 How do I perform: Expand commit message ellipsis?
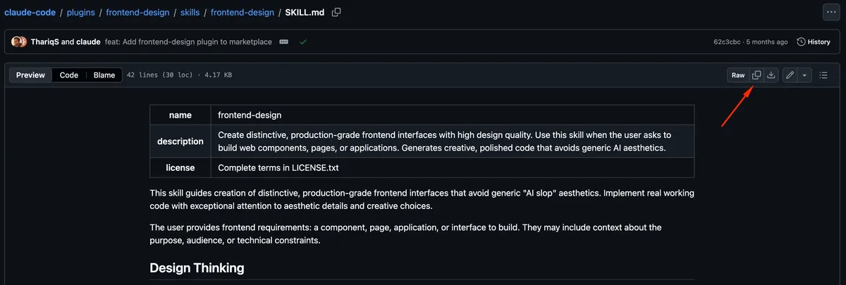point(284,42)
